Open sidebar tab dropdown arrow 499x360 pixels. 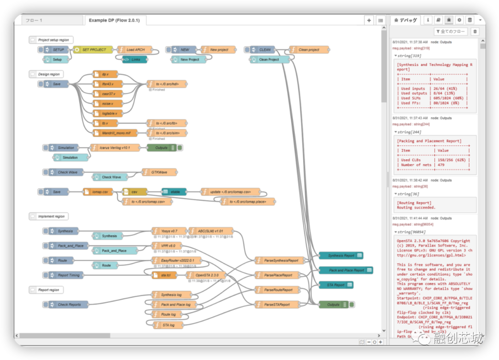click(480, 20)
